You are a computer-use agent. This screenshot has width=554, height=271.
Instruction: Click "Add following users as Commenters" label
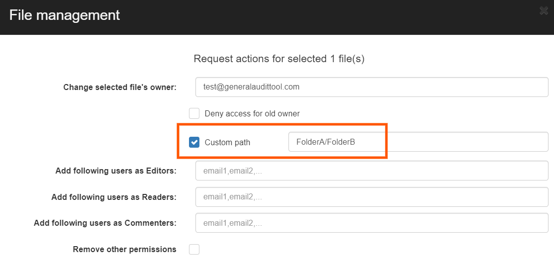point(105,223)
